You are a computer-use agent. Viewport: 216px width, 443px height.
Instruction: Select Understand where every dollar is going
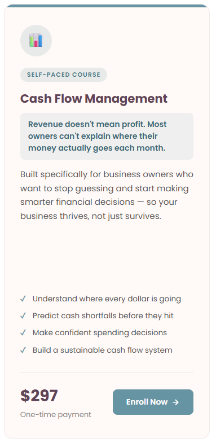tap(107, 299)
